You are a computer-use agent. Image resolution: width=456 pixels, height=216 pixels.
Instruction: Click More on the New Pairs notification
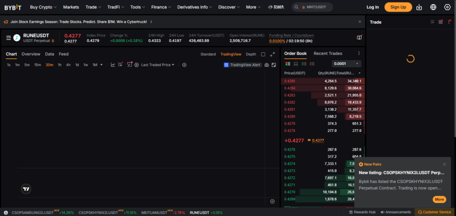439,200
